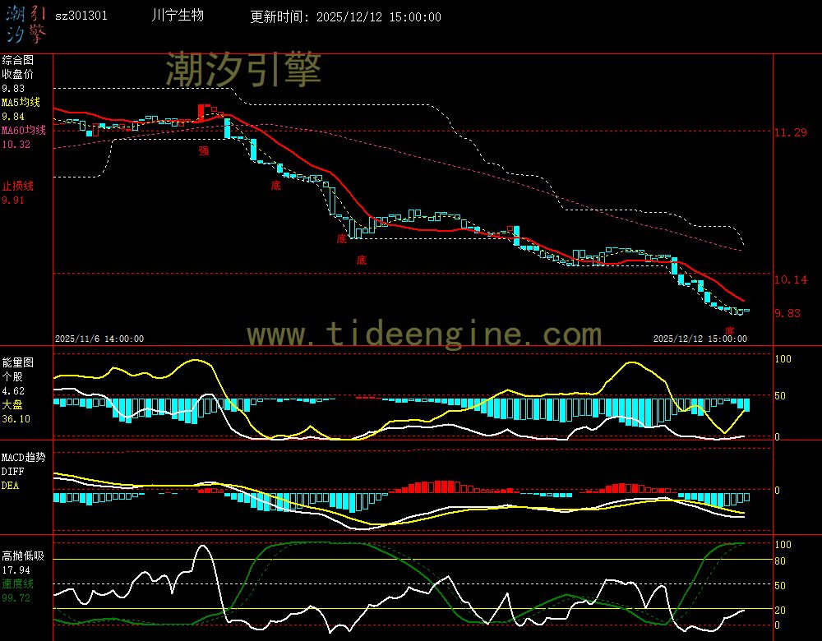
Task: Toggle the MA60均线 legend entry
Action: pyautogui.click(x=23, y=131)
